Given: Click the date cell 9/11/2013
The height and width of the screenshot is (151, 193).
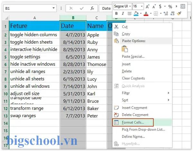Looking at the screenshot, I should pyautogui.click(x=73, y=101).
